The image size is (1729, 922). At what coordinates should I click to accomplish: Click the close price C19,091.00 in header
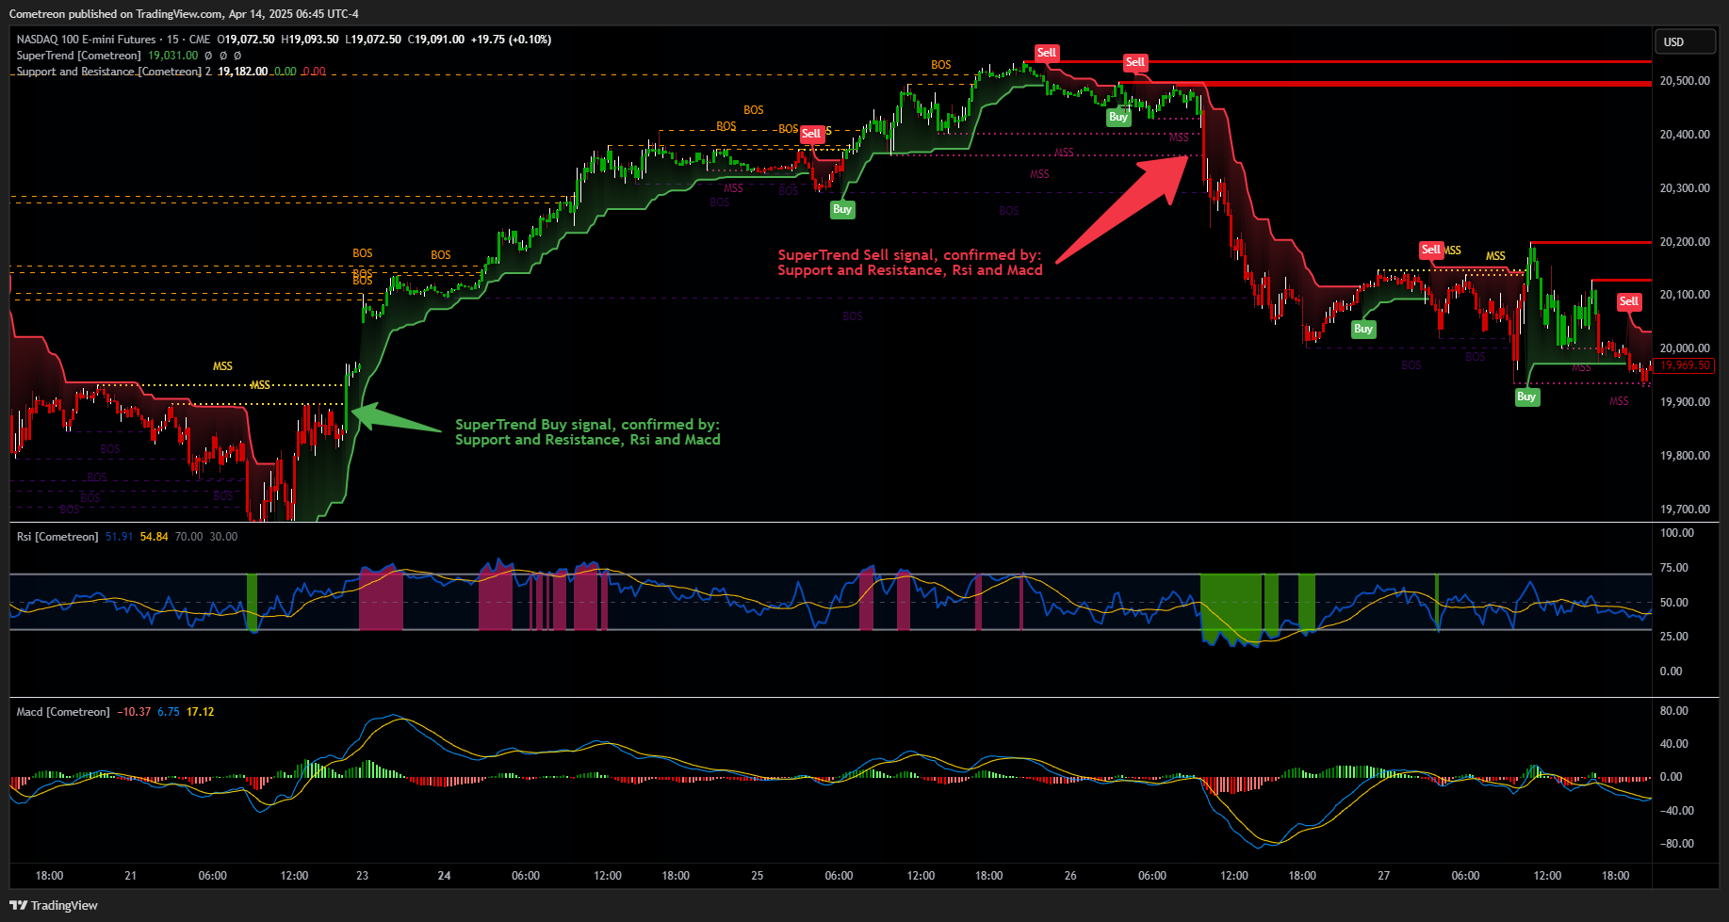click(435, 40)
